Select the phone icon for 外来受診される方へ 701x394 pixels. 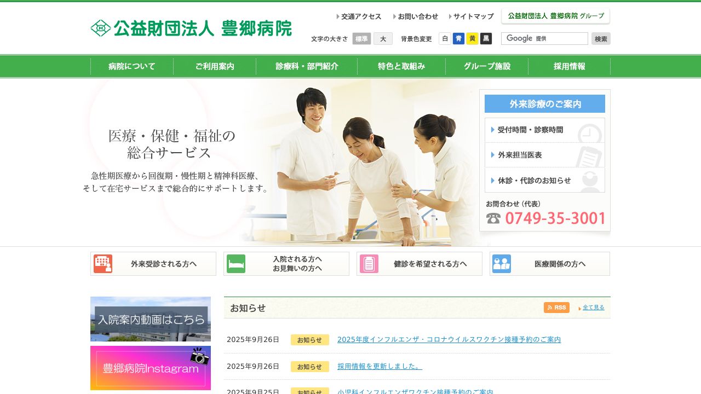pyautogui.click(x=102, y=263)
